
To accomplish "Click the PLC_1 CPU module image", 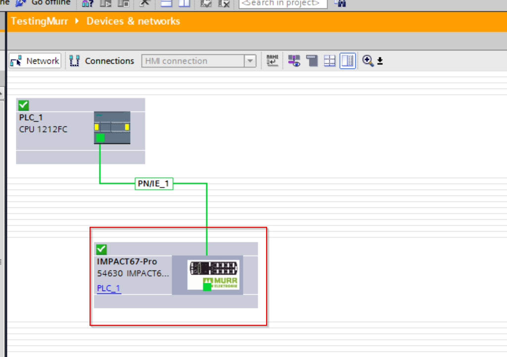I will [x=112, y=128].
